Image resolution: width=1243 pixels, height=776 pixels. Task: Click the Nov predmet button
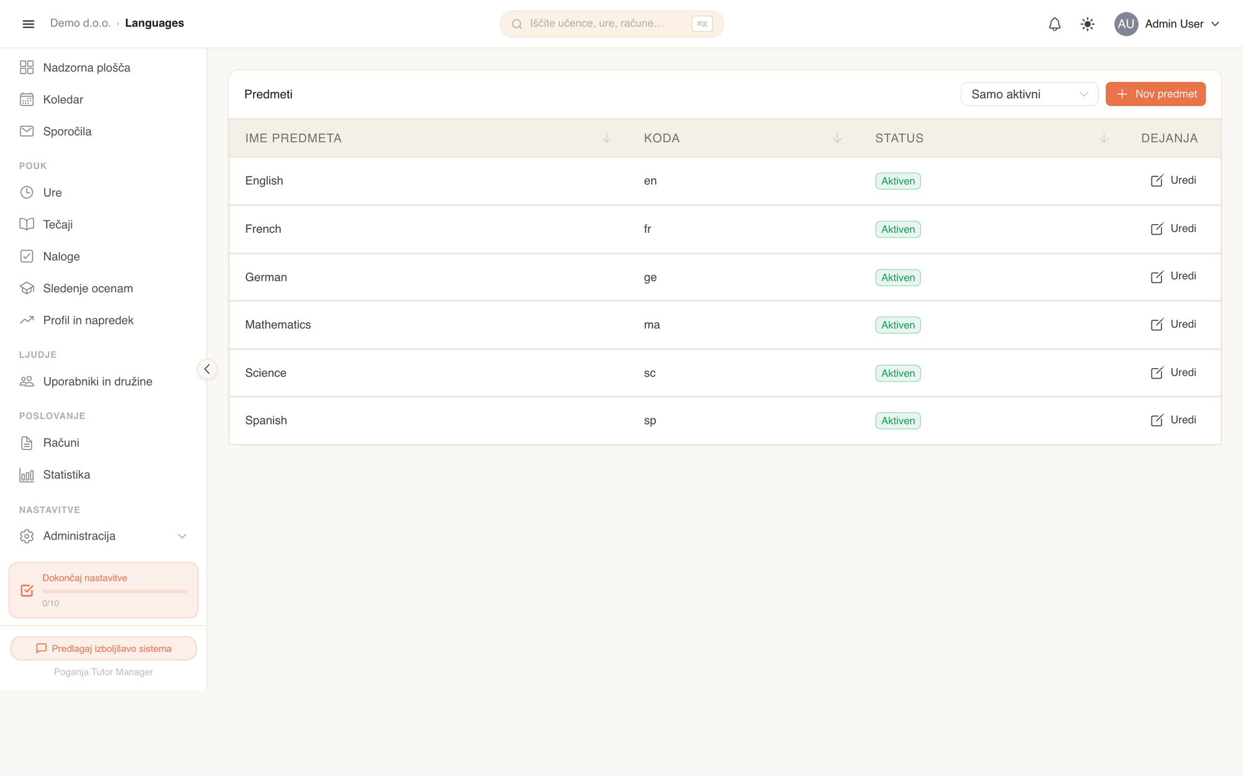coord(1155,94)
